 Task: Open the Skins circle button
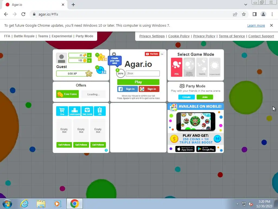121,73
